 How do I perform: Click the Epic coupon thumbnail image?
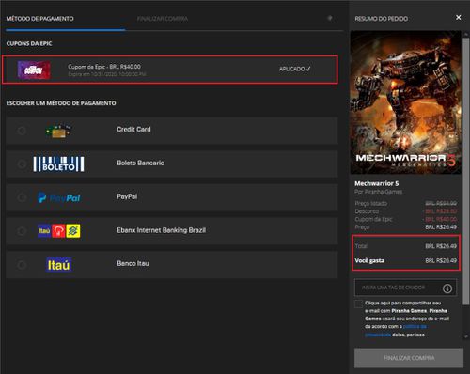[x=34, y=70]
